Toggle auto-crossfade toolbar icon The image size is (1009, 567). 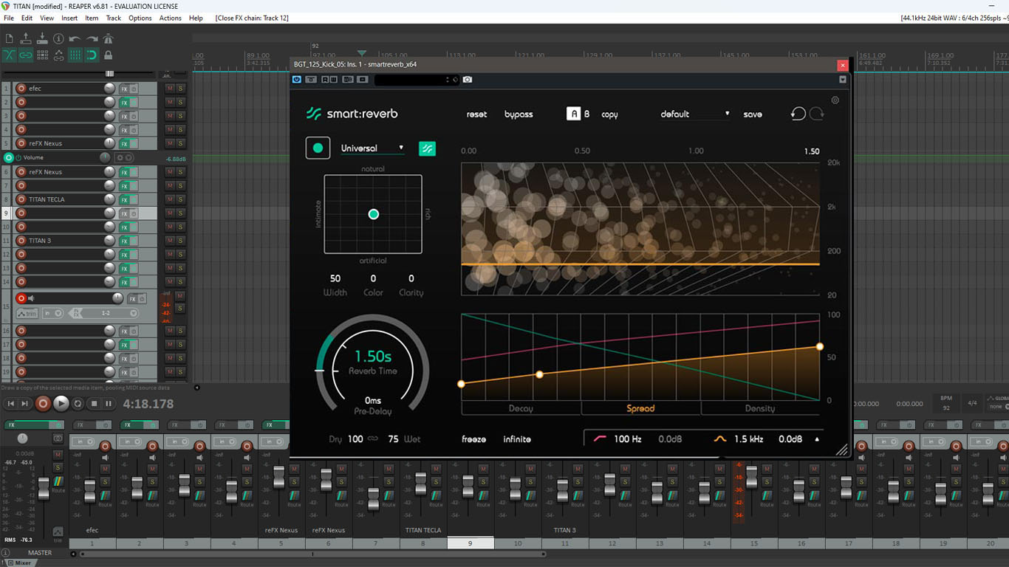9,55
